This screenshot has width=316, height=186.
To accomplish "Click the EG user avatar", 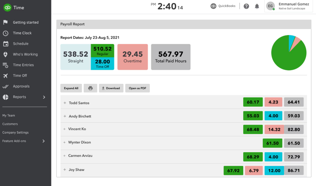I will [x=270, y=6].
